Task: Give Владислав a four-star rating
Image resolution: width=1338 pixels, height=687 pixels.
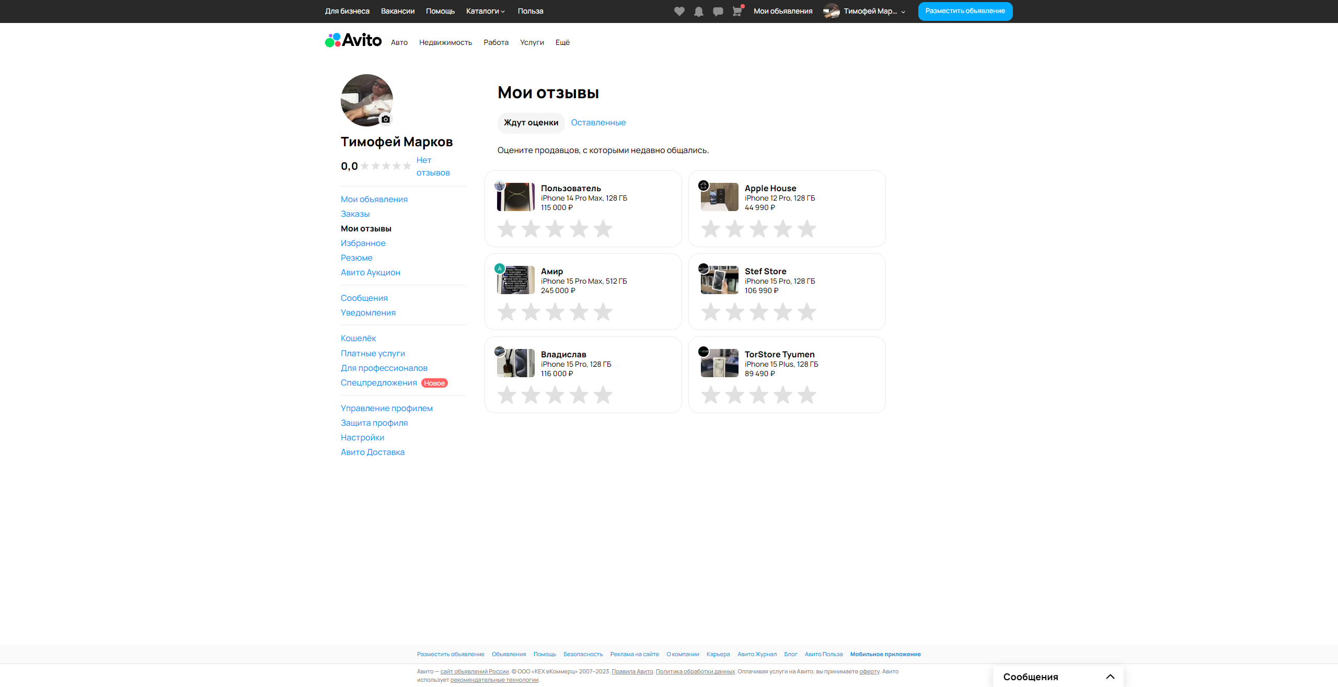Action: [579, 395]
